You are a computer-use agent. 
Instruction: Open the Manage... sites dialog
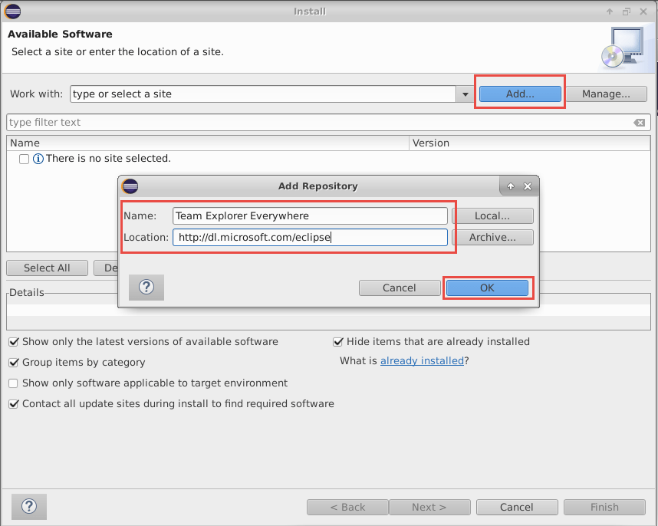click(x=606, y=94)
